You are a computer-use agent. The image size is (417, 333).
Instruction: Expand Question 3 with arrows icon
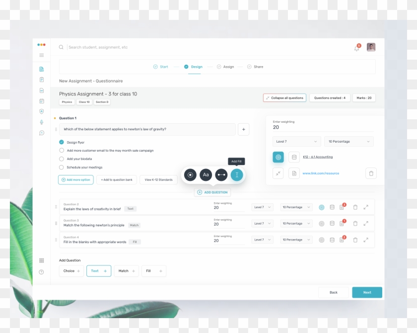[x=366, y=224]
